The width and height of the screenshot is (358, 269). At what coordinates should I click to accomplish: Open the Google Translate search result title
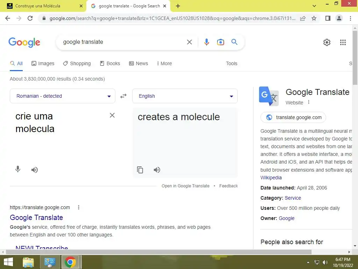point(36,217)
